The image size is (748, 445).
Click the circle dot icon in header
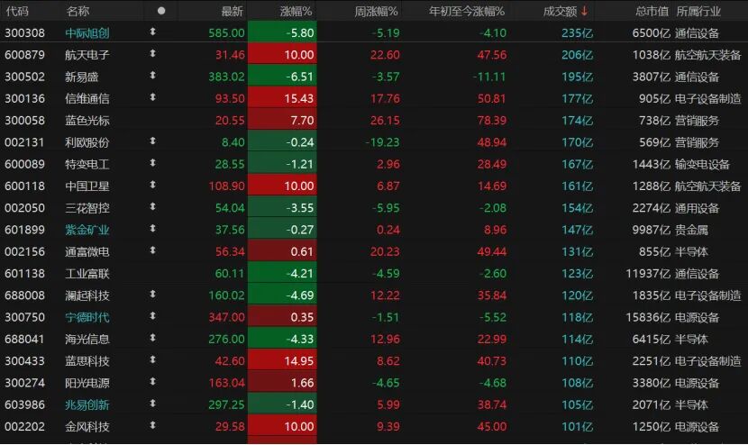(x=161, y=11)
